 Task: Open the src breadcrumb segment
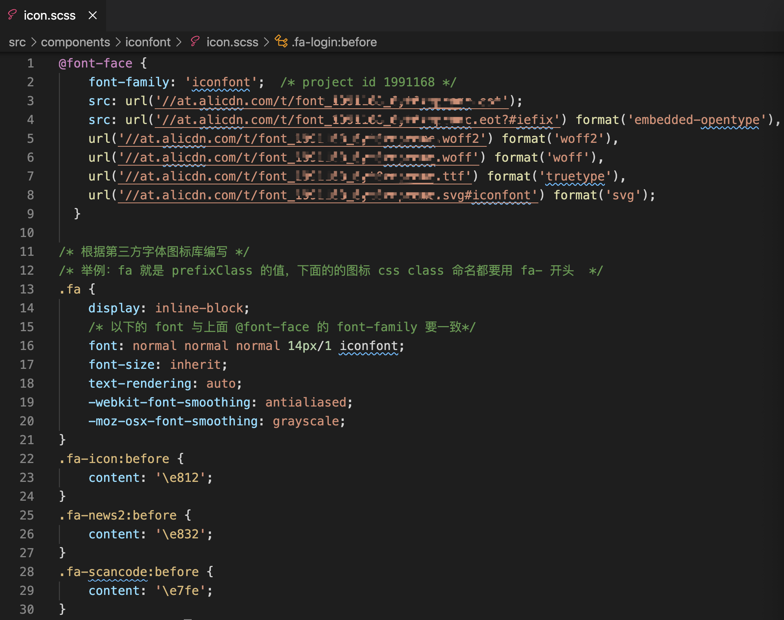click(x=17, y=42)
